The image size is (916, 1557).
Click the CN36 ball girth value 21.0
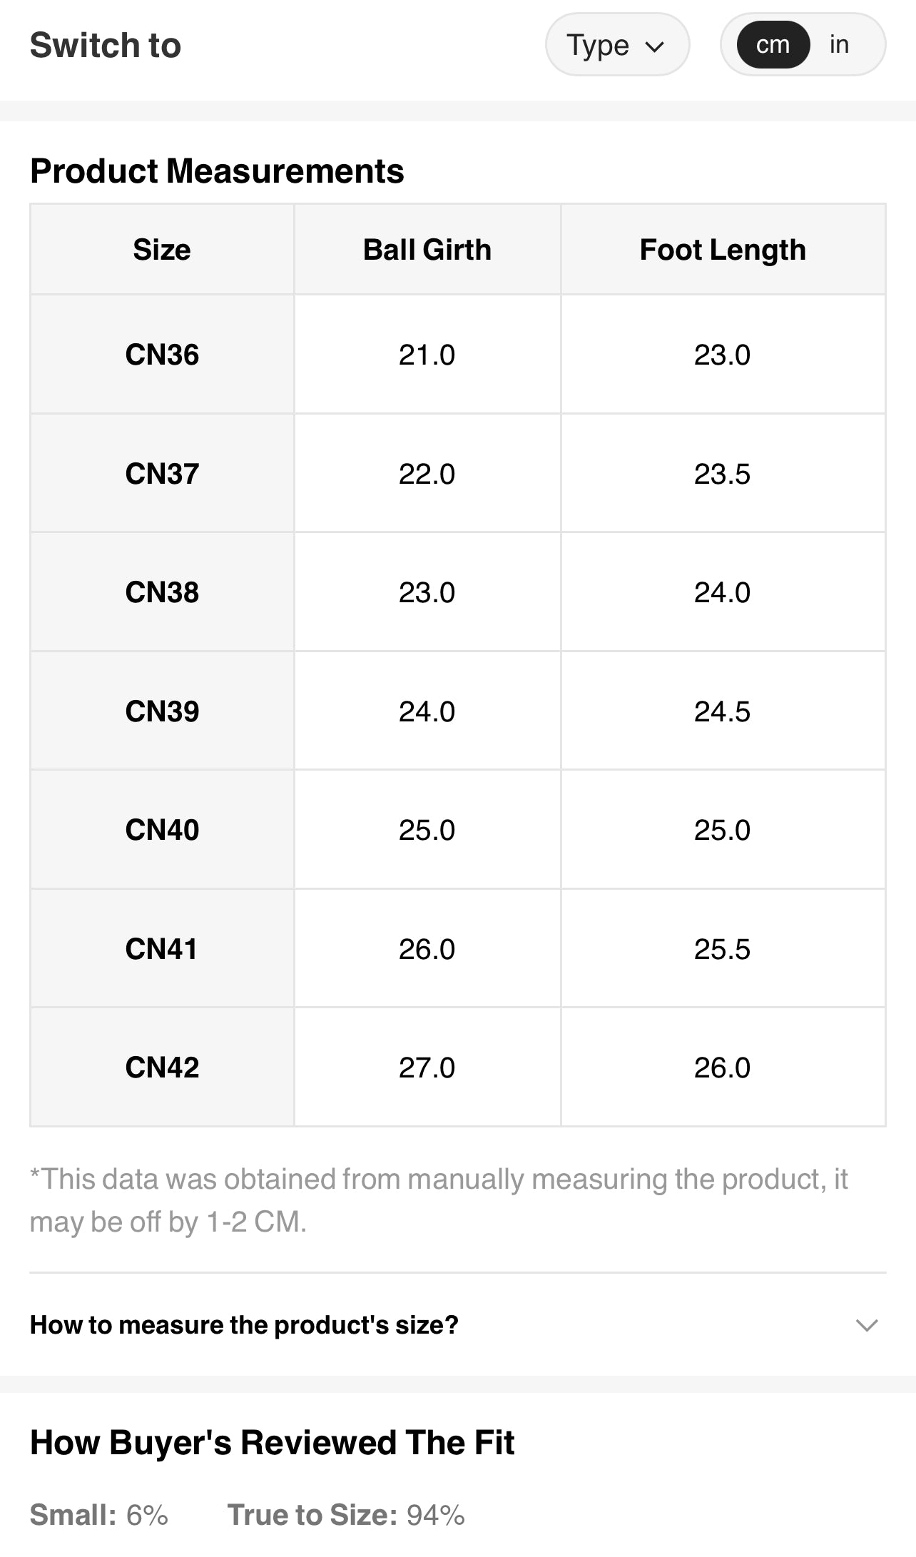pos(427,355)
